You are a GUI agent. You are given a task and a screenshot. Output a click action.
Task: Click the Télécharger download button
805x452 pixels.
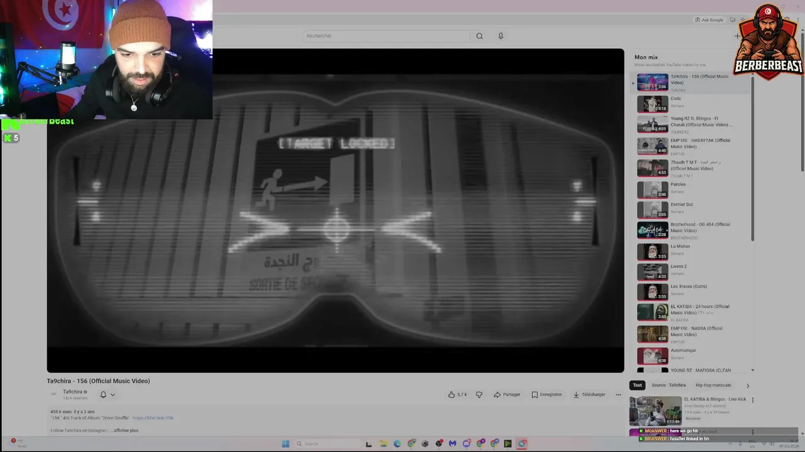pos(589,394)
